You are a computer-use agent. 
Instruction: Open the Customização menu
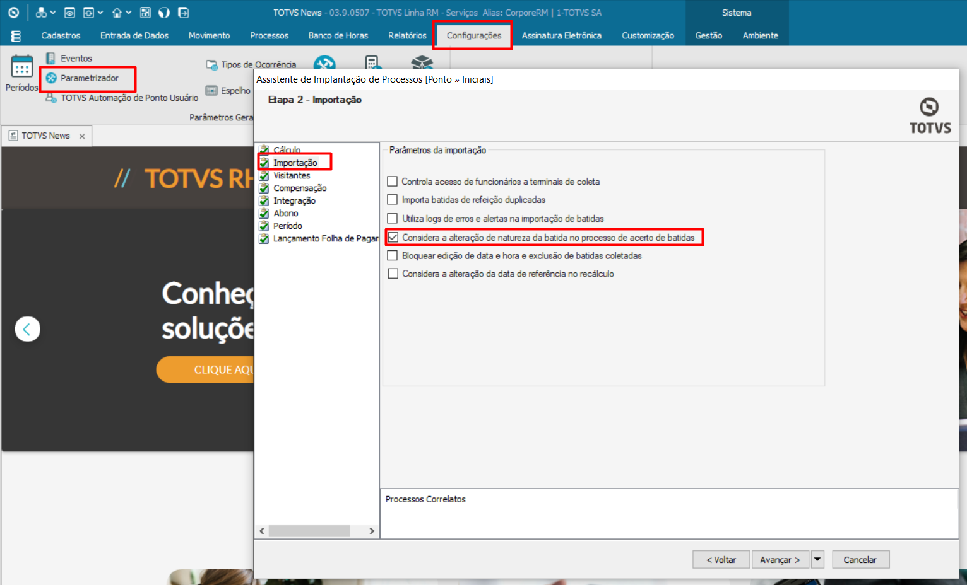pyautogui.click(x=648, y=36)
